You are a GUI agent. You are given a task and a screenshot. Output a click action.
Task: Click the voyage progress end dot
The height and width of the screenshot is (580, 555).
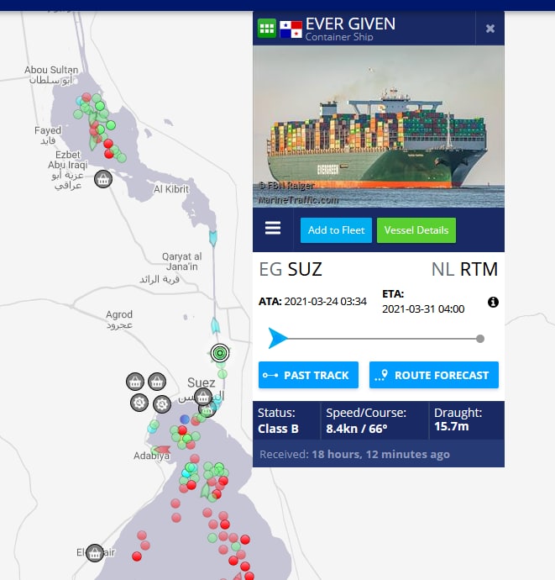tap(480, 339)
